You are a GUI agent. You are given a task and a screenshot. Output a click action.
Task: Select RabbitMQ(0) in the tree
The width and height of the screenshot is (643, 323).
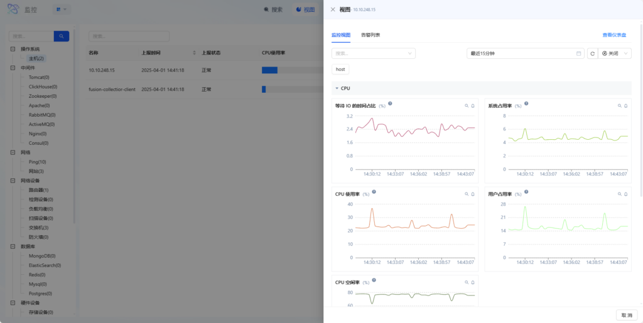pos(42,115)
